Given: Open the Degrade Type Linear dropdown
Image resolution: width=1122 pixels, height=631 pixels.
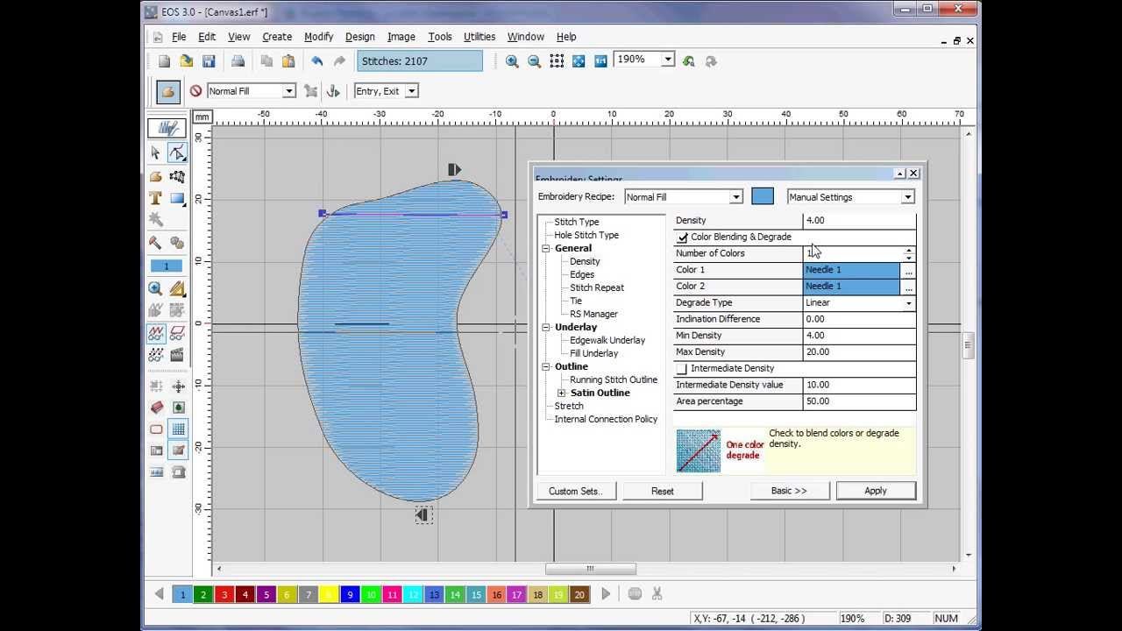Looking at the screenshot, I should 908,303.
